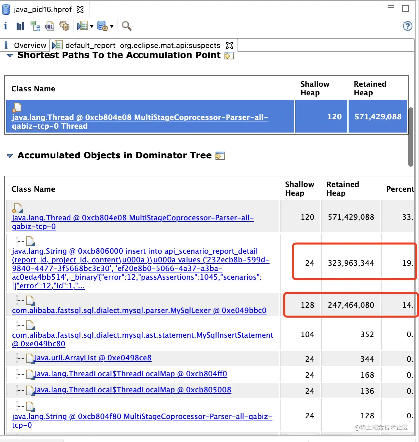This screenshot has height=442, width=419.
Task: Click thread icon in Dominator Tree first row
Action: [17, 208]
